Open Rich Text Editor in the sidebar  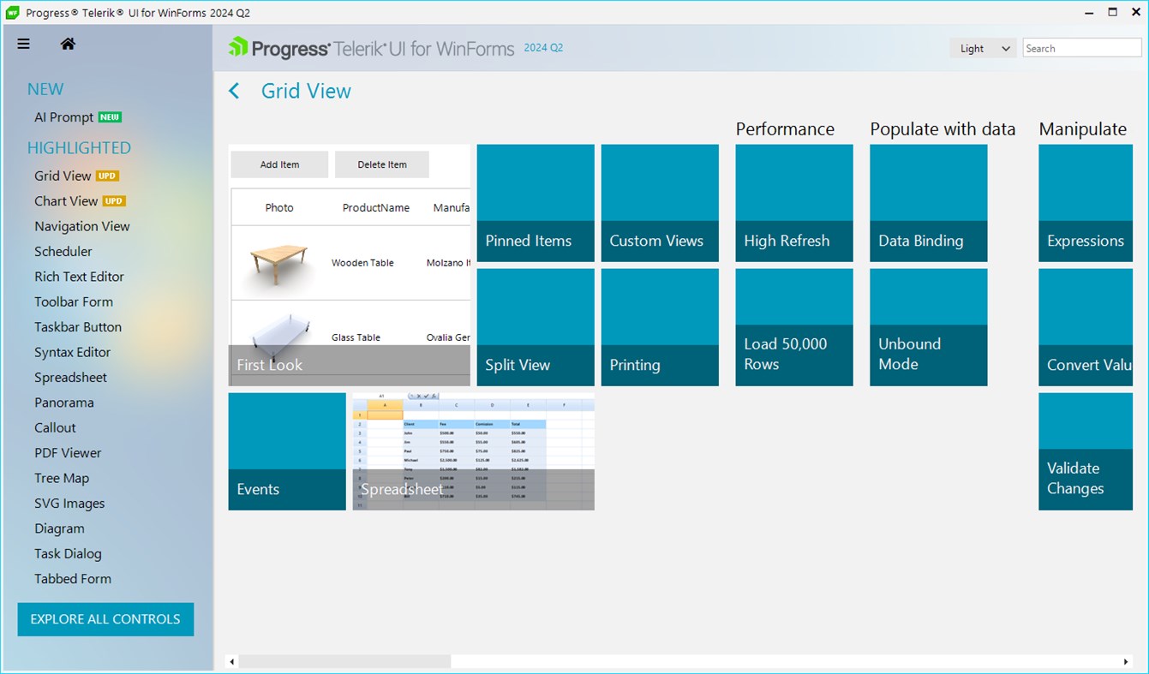tap(79, 277)
